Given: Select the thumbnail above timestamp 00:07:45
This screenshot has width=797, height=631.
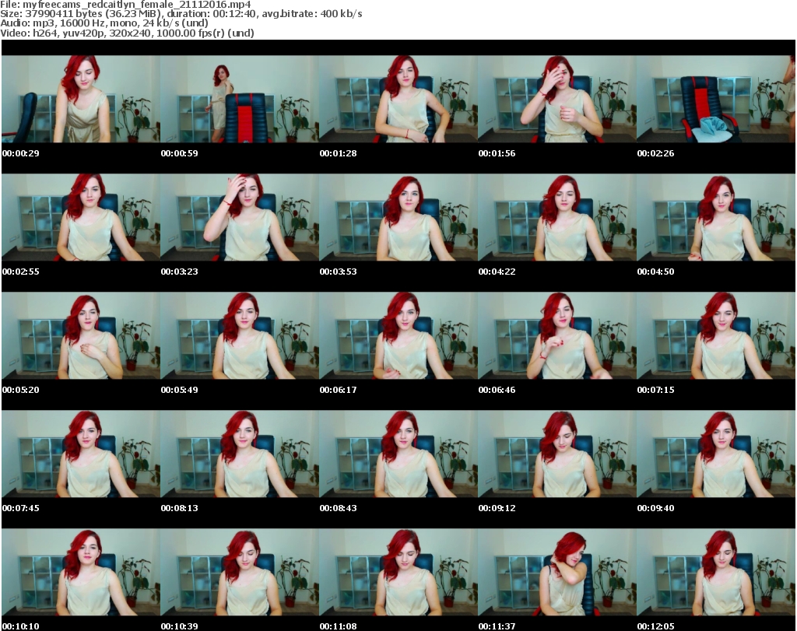Looking at the screenshot, I should [81, 454].
